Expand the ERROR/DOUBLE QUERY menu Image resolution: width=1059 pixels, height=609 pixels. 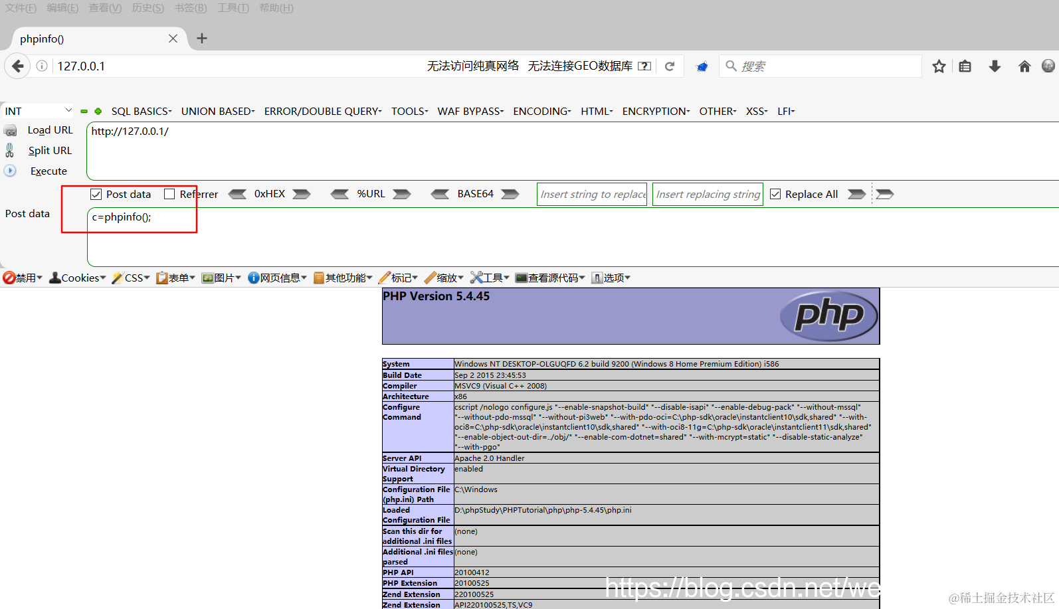tap(323, 111)
